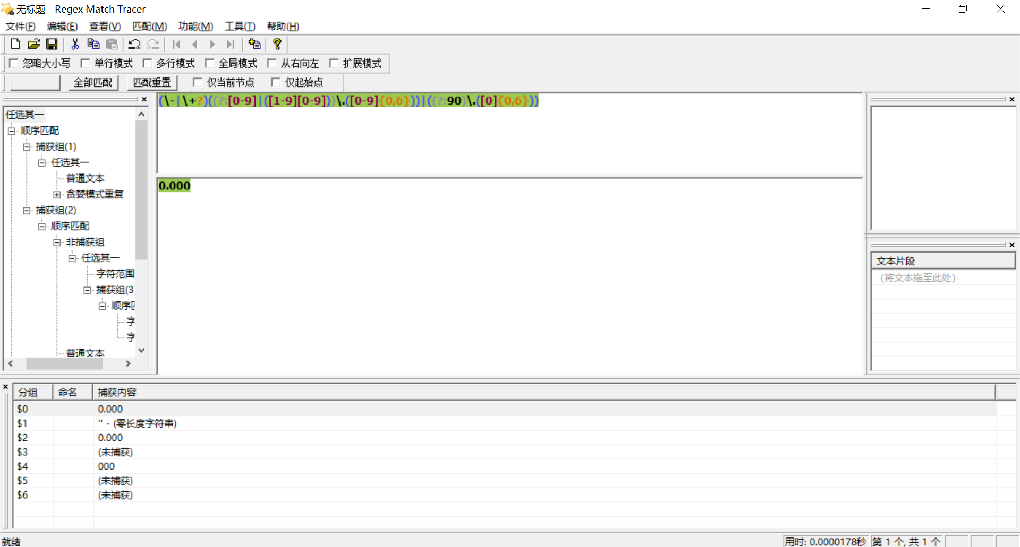Collapse 非捕获组 tree node
1020x547 pixels.
[x=57, y=242]
